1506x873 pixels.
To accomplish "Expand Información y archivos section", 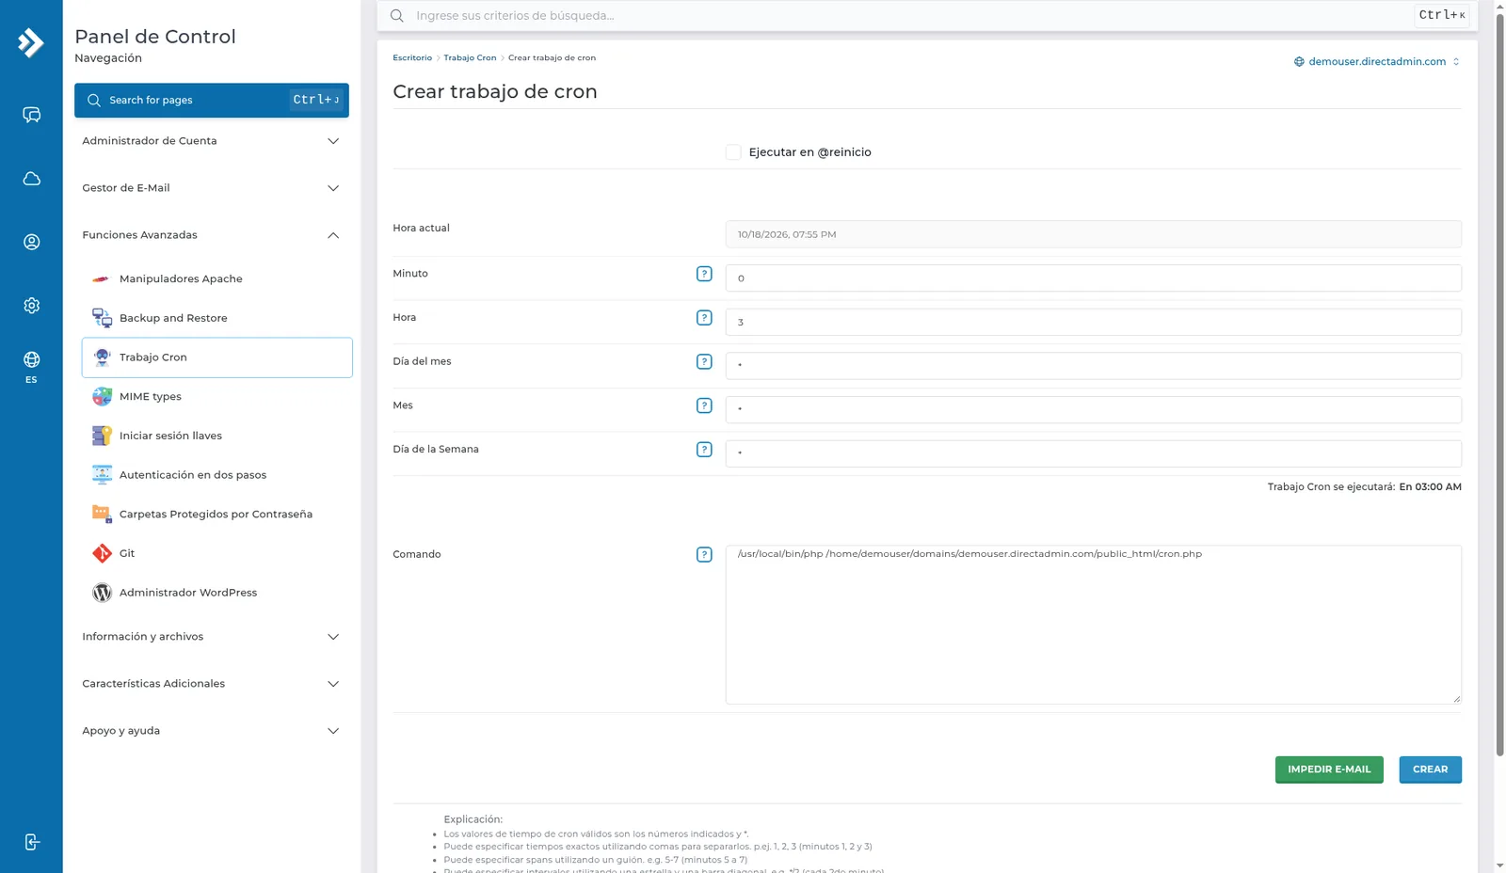I will click(212, 637).
